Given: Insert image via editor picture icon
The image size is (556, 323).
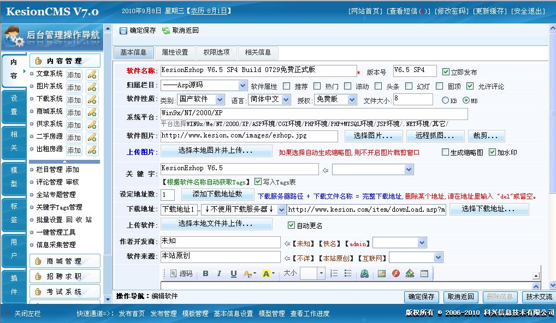Looking at the screenshot, I should [x=382, y=273].
